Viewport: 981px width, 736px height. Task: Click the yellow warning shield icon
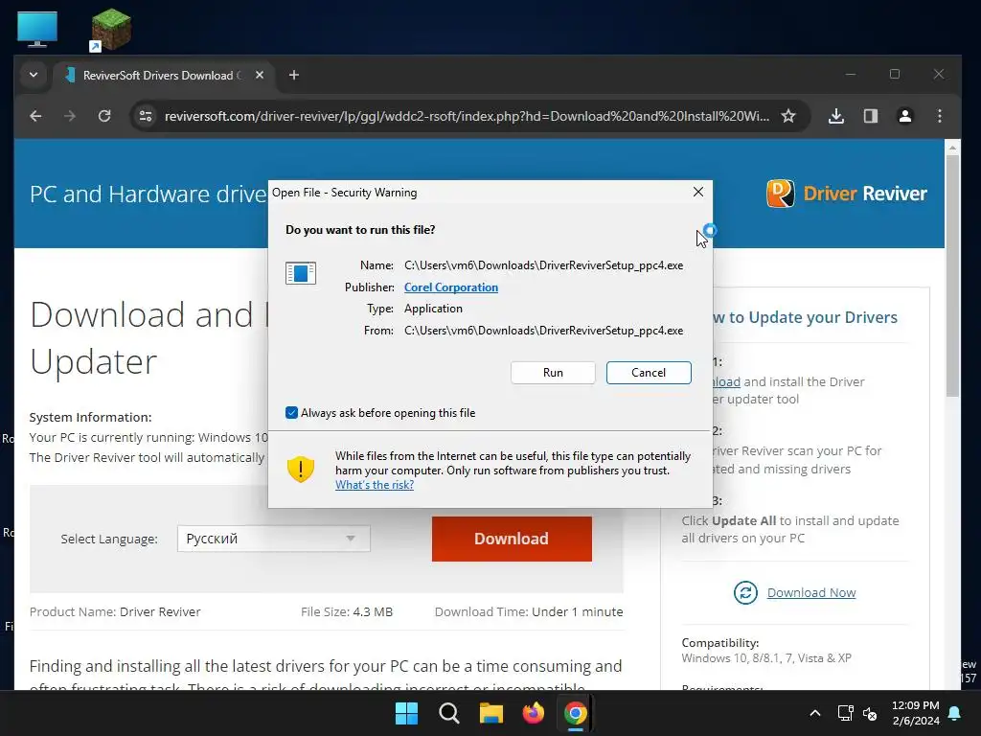pyautogui.click(x=300, y=469)
